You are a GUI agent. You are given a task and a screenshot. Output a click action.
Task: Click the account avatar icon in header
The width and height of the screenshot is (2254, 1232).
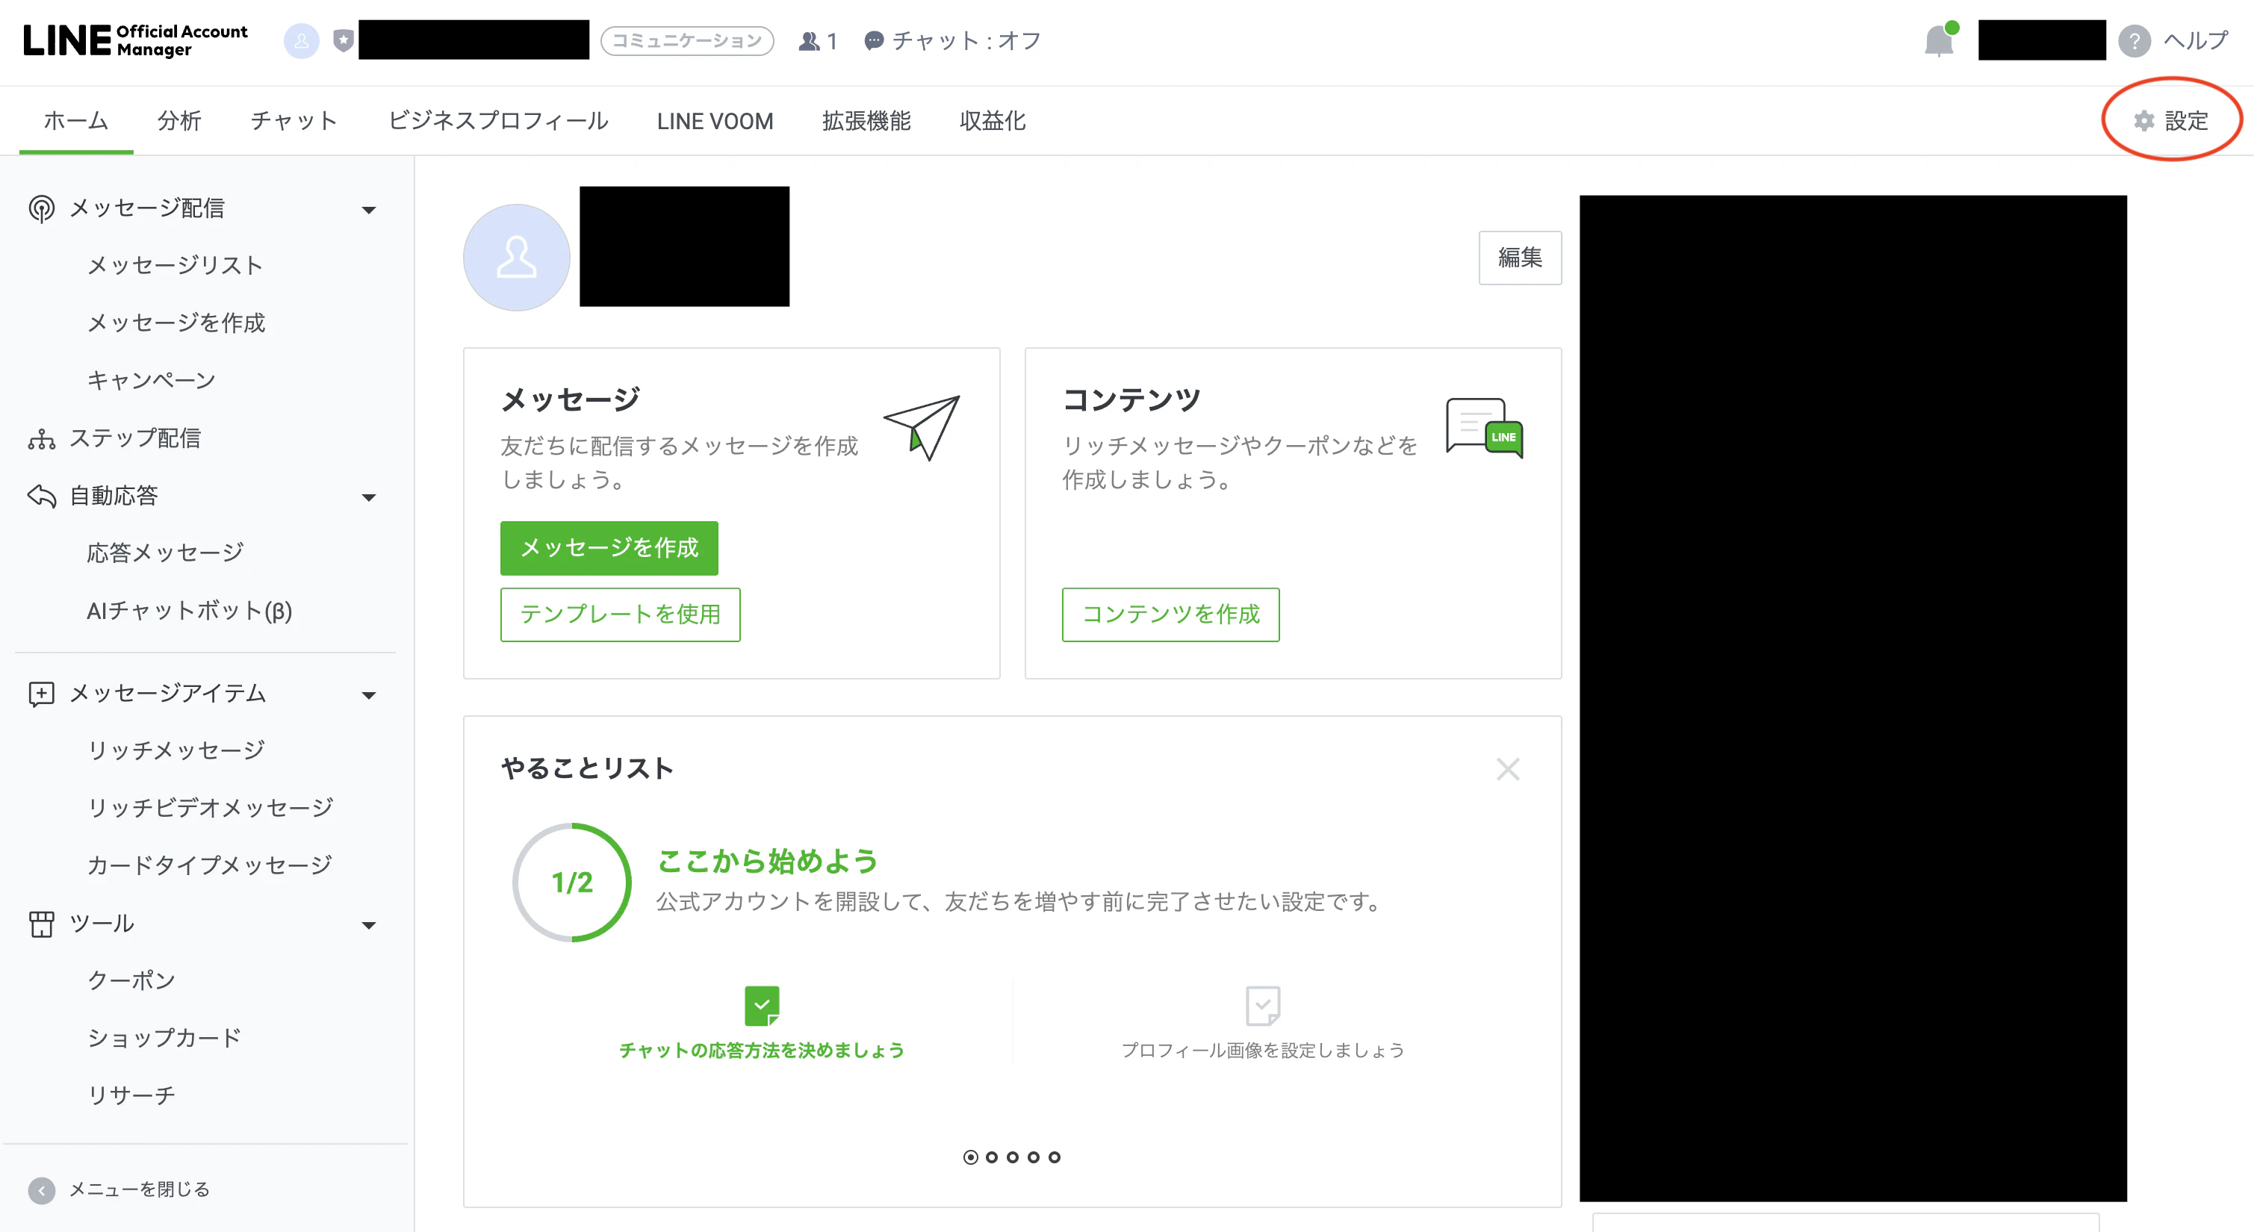click(302, 40)
